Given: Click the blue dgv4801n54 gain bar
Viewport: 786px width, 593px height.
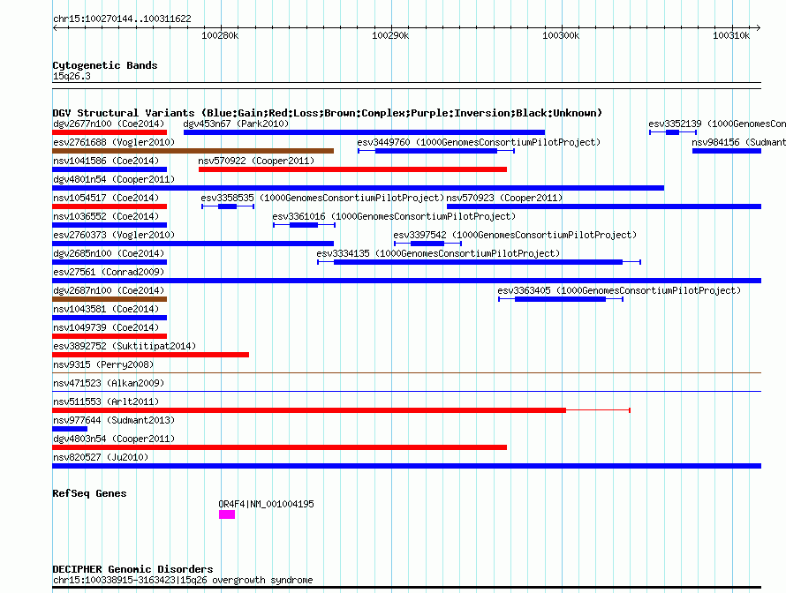Looking at the screenshot, I should [x=358, y=188].
